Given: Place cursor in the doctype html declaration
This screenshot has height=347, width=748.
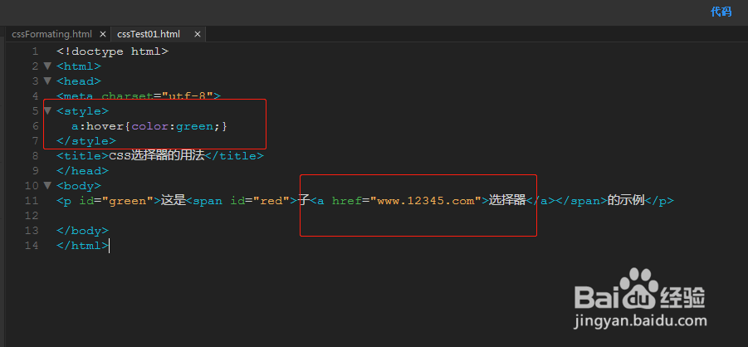Looking at the screenshot, I should tap(112, 51).
